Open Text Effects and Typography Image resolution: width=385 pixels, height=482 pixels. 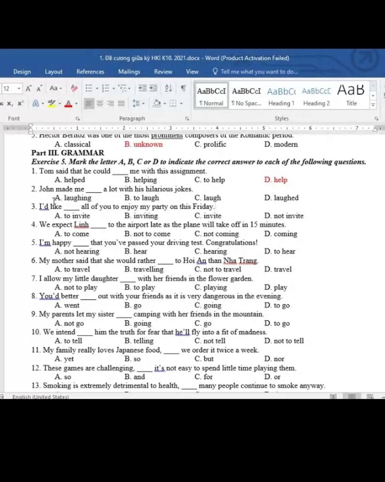point(36,104)
